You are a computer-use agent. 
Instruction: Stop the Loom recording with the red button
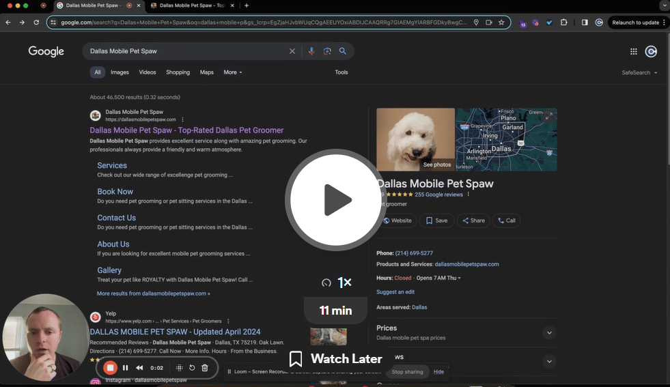coord(110,367)
